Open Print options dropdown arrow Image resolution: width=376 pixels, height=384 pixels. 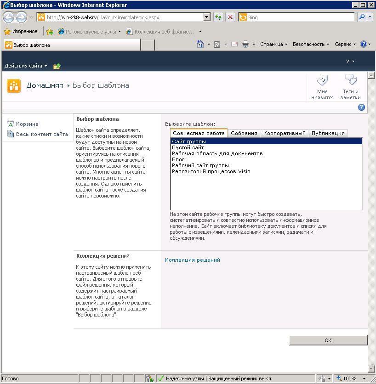[x=254, y=45]
